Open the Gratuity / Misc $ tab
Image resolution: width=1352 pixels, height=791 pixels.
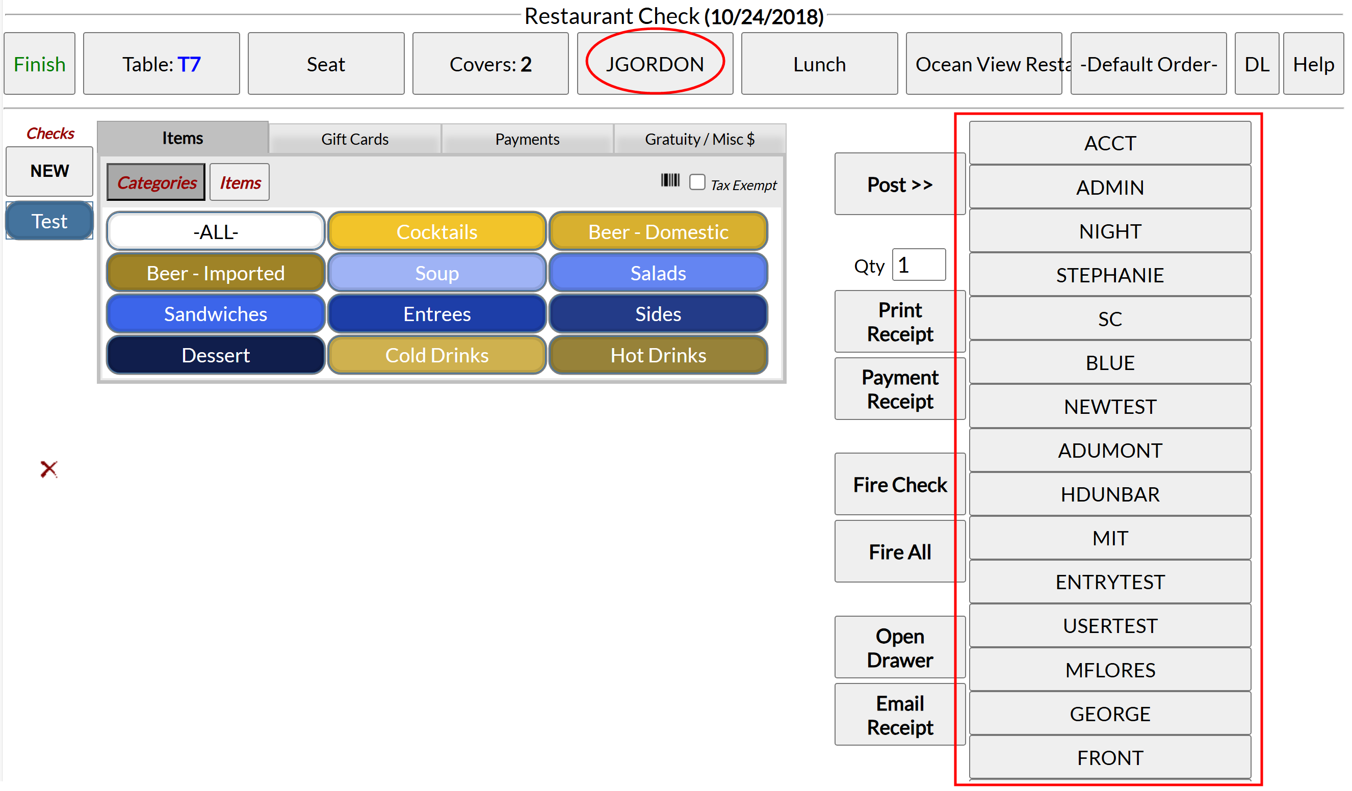[x=699, y=140]
